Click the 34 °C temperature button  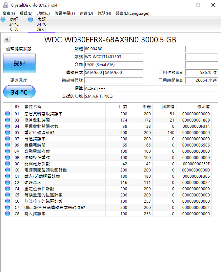[x=19, y=92]
